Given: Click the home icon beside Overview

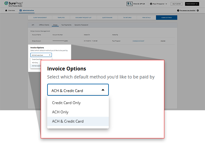Looking at the screenshot, I should pos(6,11).
